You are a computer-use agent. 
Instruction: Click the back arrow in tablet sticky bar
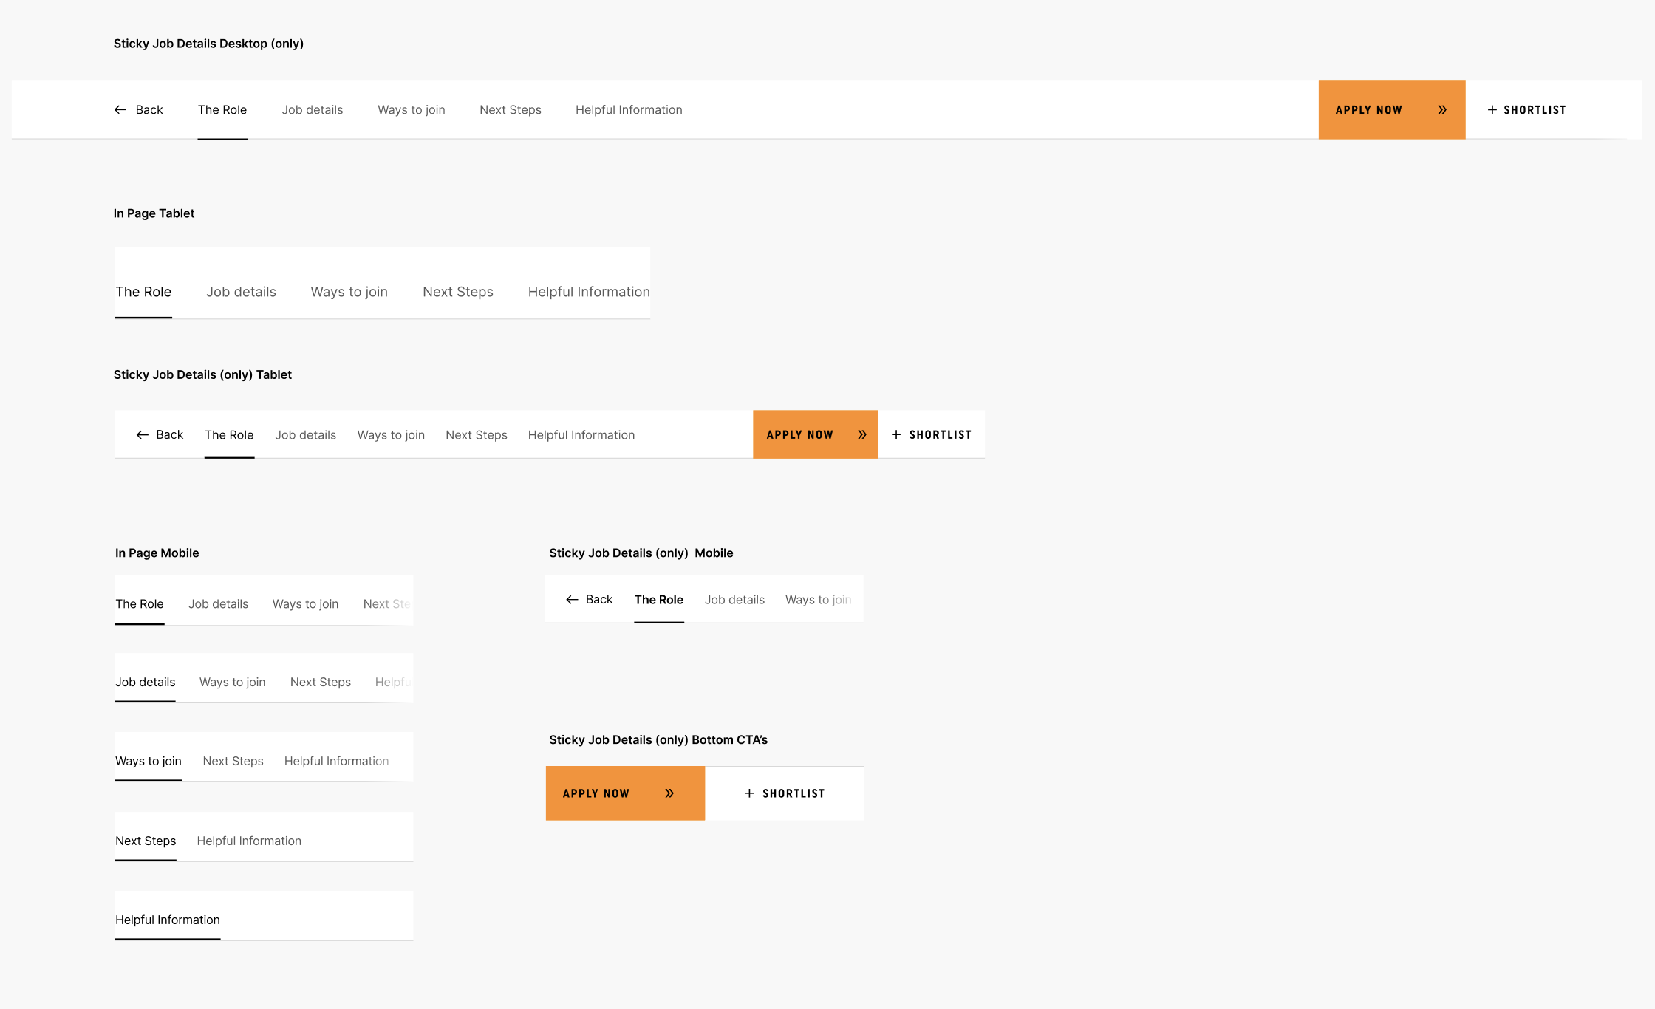pyautogui.click(x=142, y=435)
